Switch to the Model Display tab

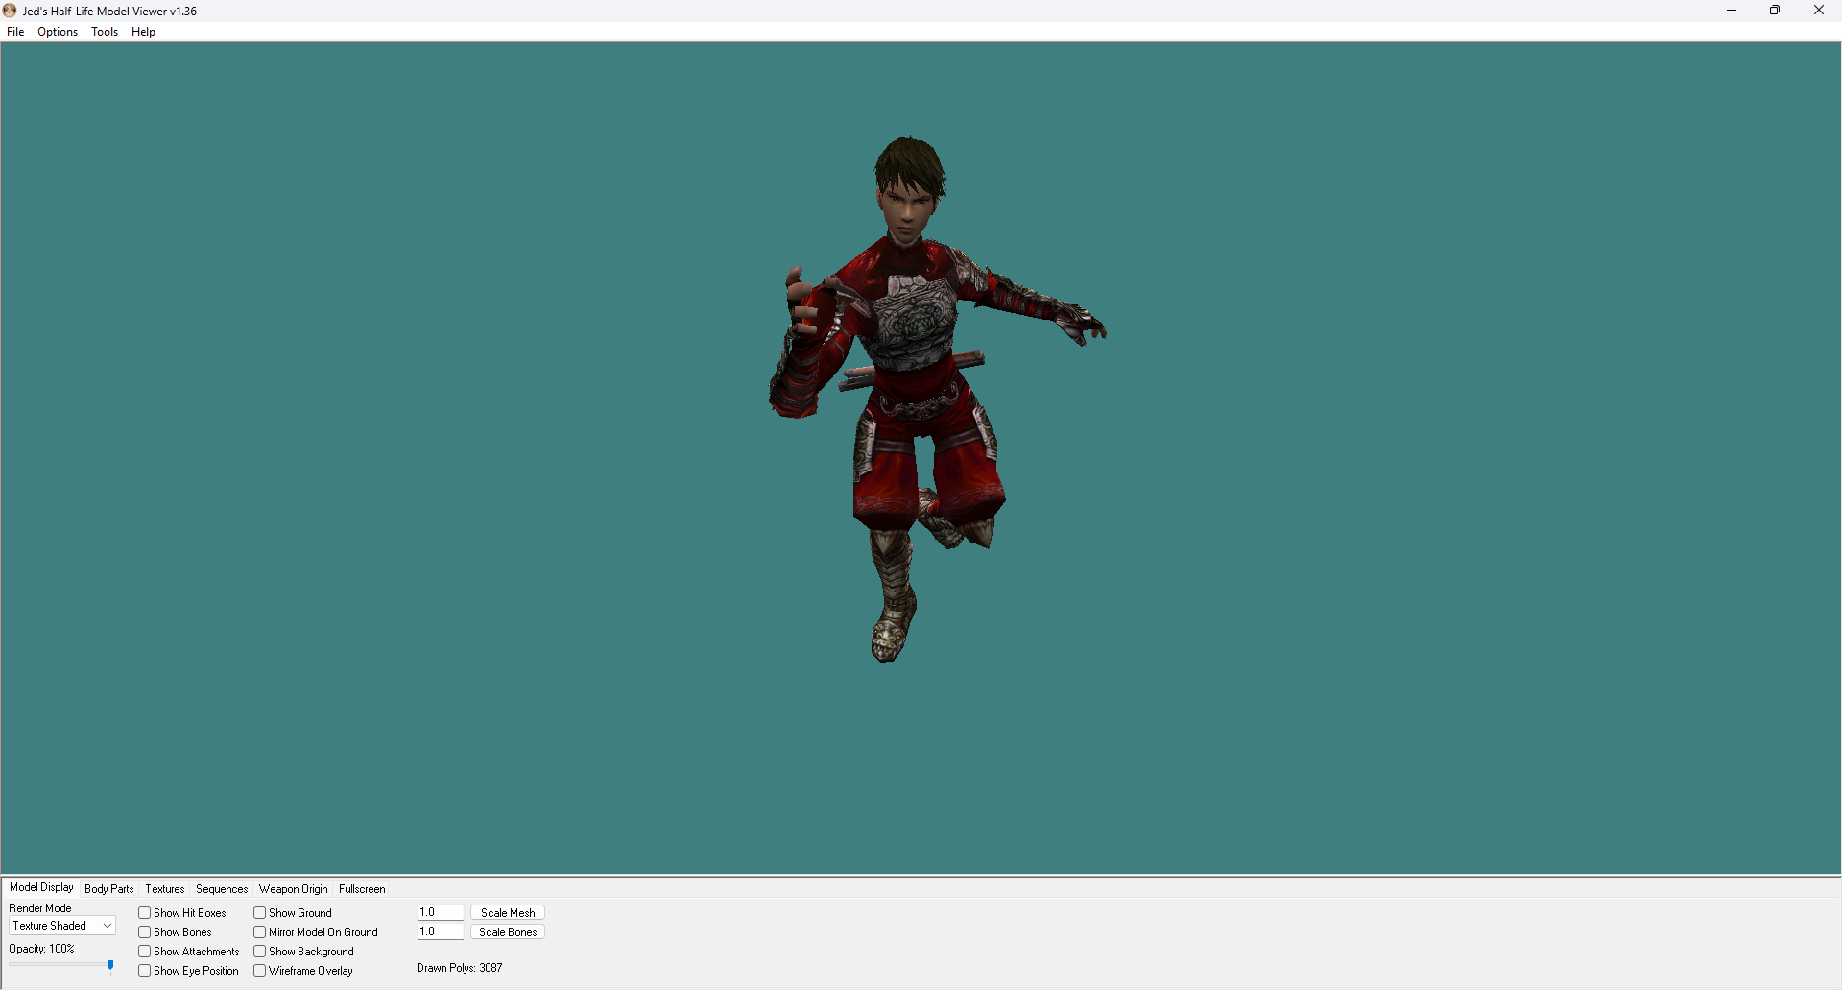[41, 887]
